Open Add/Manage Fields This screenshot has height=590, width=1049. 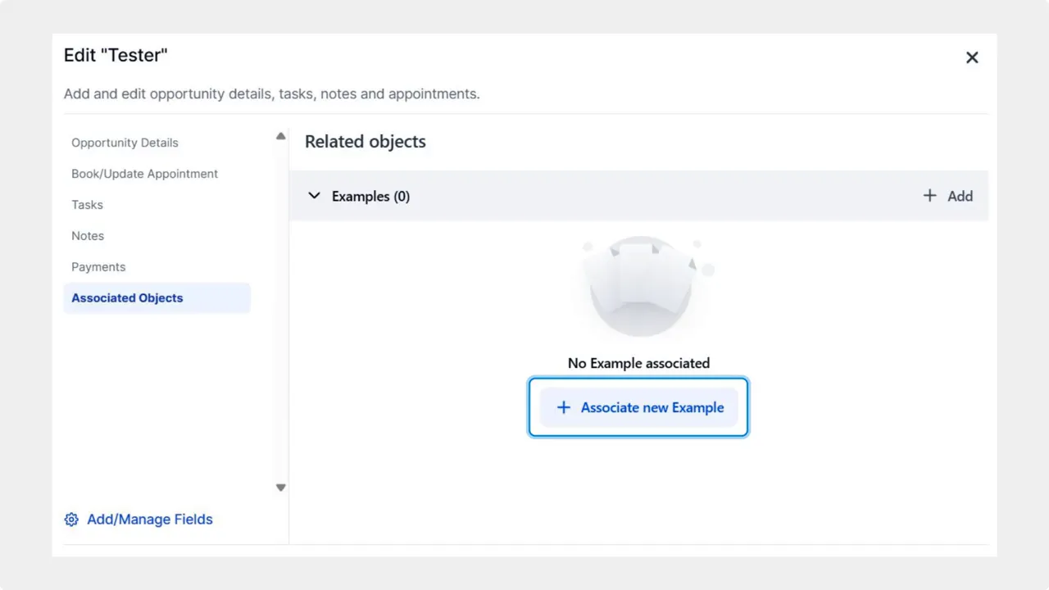[x=149, y=520]
